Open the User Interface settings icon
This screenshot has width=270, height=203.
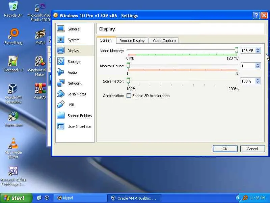point(61,126)
